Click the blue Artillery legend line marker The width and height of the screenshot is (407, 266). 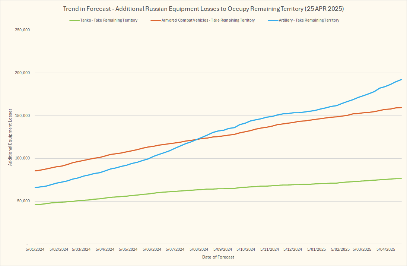[272, 20]
